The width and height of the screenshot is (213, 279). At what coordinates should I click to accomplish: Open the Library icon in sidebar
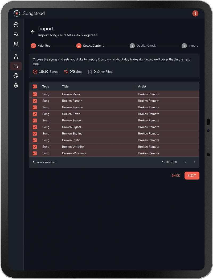click(x=16, y=66)
